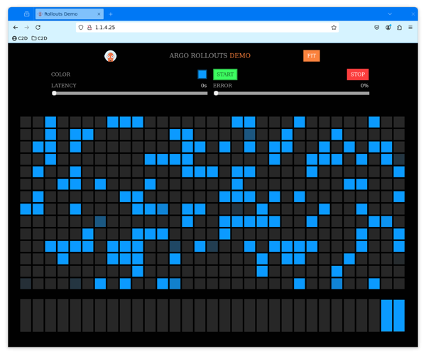The width and height of the screenshot is (426, 356).
Task: Open the C2D globe bookmark
Action: point(20,38)
